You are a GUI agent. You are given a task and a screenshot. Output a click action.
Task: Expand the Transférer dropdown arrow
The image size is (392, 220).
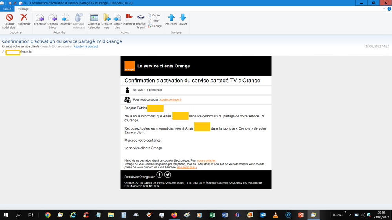pyautogui.click(x=66, y=27)
